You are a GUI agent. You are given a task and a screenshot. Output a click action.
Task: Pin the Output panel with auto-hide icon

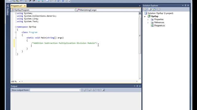tap(137, 86)
